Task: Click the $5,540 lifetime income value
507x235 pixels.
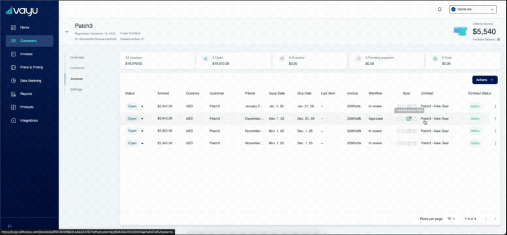Action: pos(484,32)
